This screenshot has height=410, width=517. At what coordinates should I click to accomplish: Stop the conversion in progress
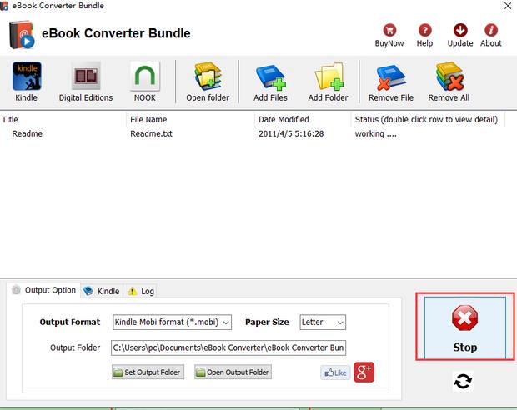(x=465, y=327)
